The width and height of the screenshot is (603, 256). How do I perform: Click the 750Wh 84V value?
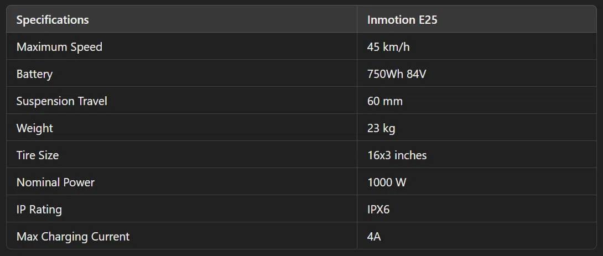coord(397,74)
